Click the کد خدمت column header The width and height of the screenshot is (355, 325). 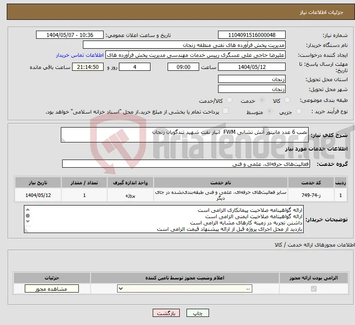tap(311, 183)
